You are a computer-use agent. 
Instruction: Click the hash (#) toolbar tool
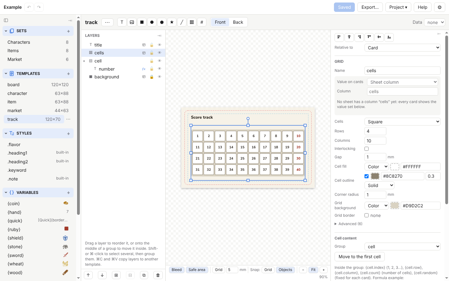click(202, 22)
